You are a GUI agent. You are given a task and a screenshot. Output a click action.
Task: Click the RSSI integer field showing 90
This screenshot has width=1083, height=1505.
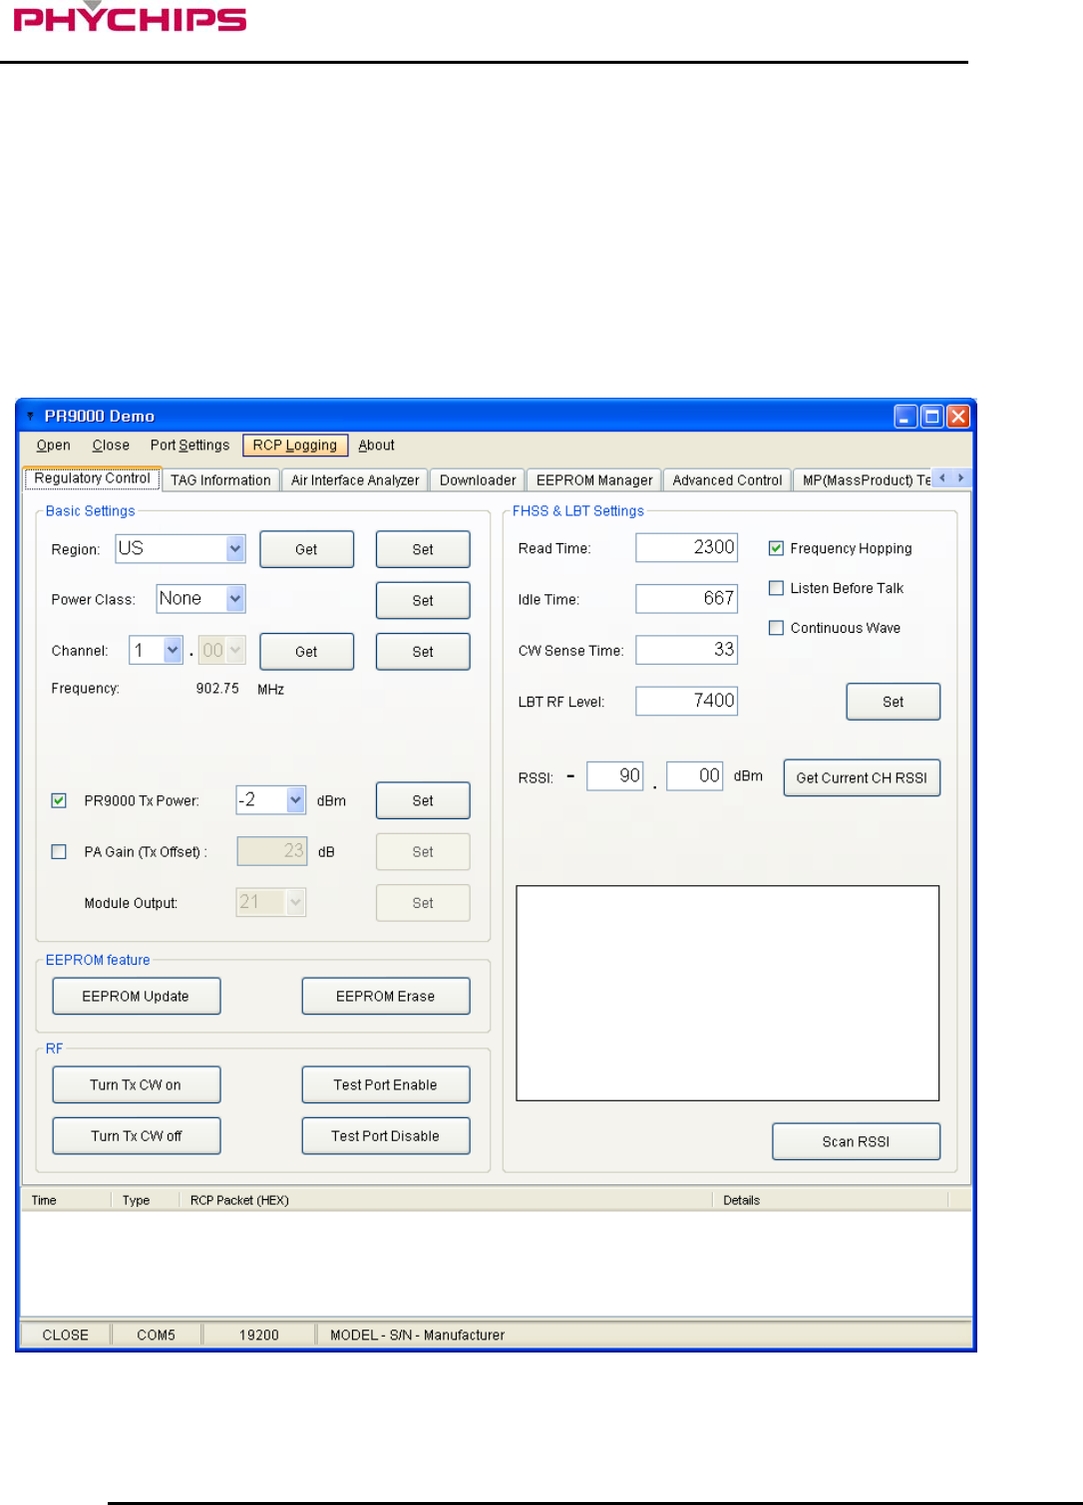coord(615,775)
